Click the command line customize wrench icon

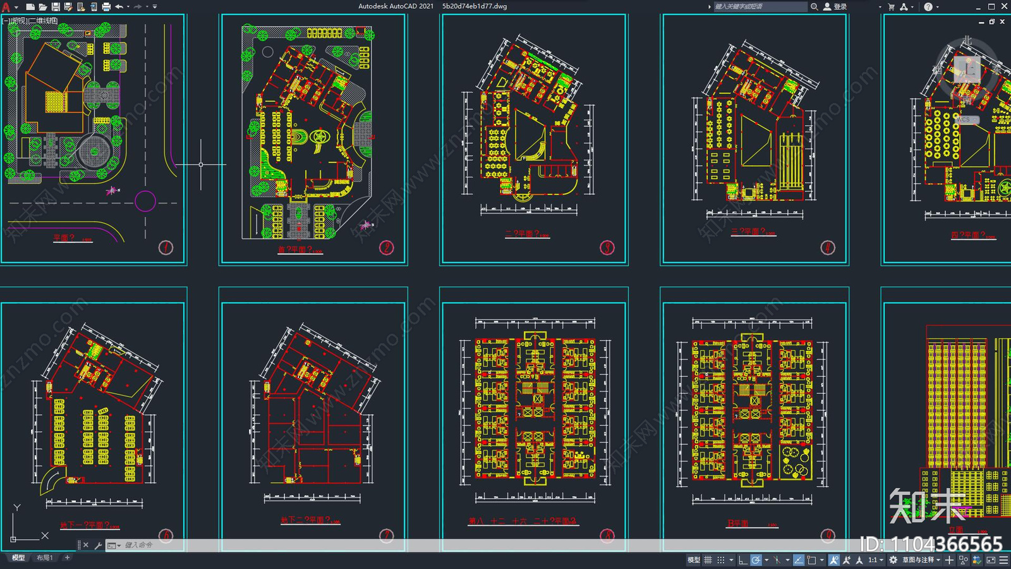(x=98, y=545)
